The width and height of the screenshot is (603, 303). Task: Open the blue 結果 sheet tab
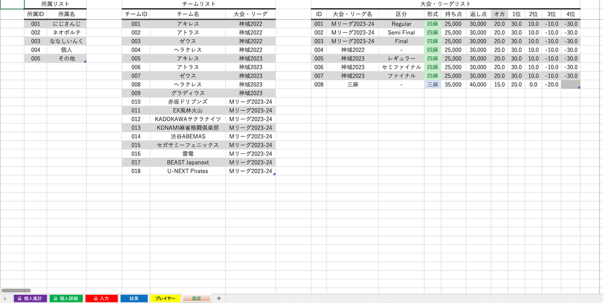(134, 298)
